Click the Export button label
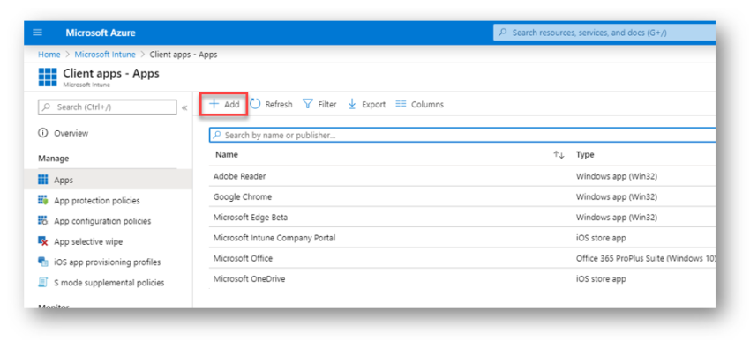Viewport: 750px width, 340px height. [x=373, y=104]
